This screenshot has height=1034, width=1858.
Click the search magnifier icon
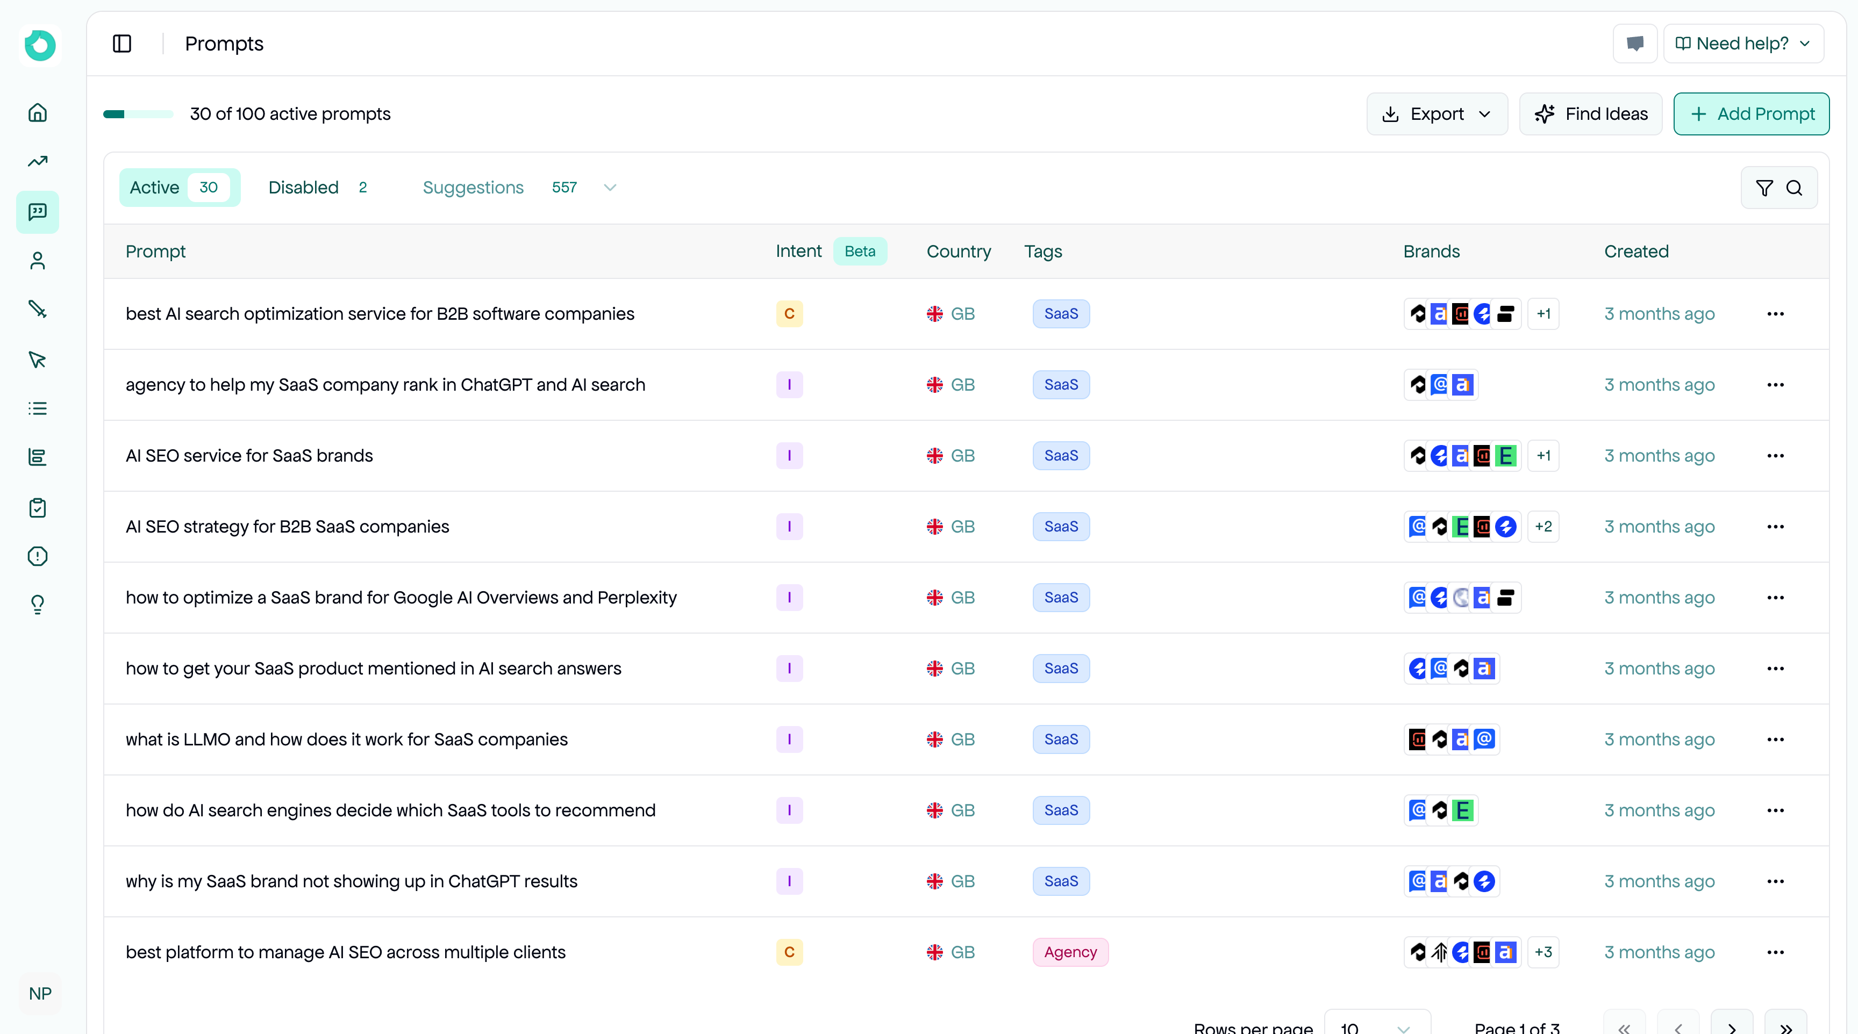[1795, 188]
